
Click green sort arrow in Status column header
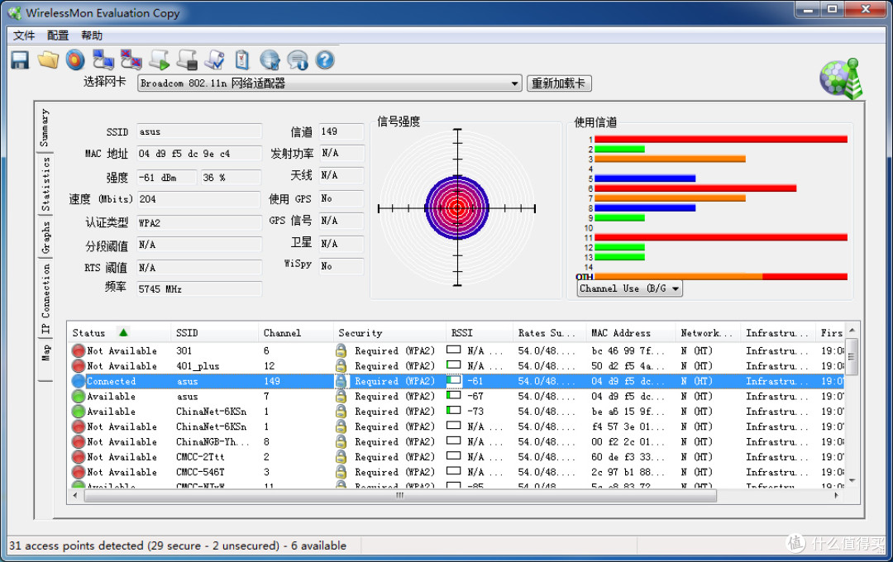coord(123,332)
